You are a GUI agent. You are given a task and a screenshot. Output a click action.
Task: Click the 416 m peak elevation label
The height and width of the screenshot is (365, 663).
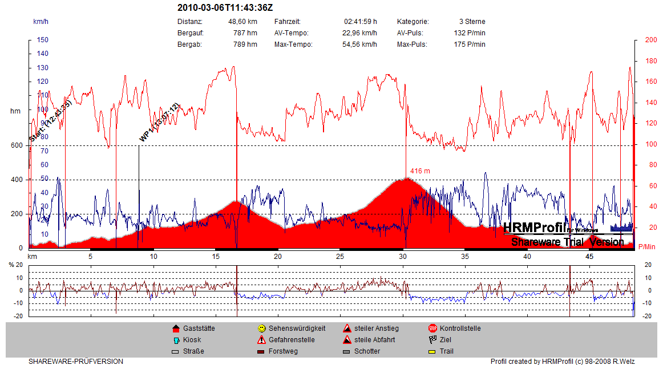click(420, 171)
